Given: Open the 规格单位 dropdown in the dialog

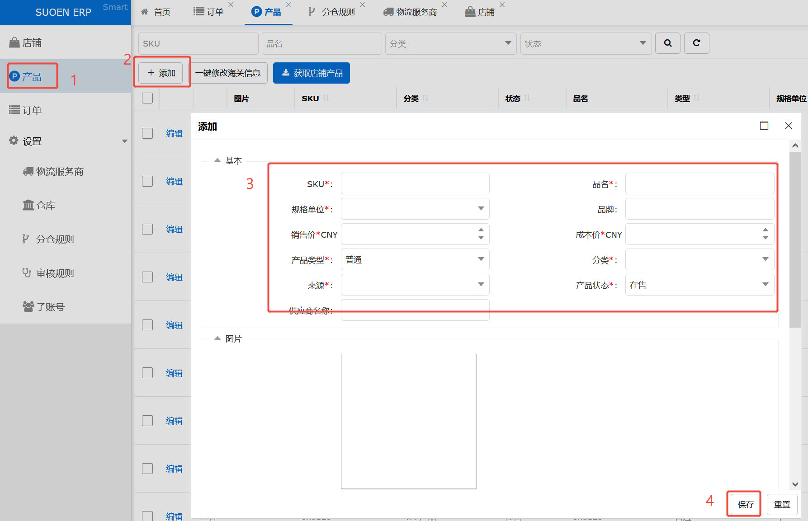Looking at the screenshot, I should click(481, 208).
